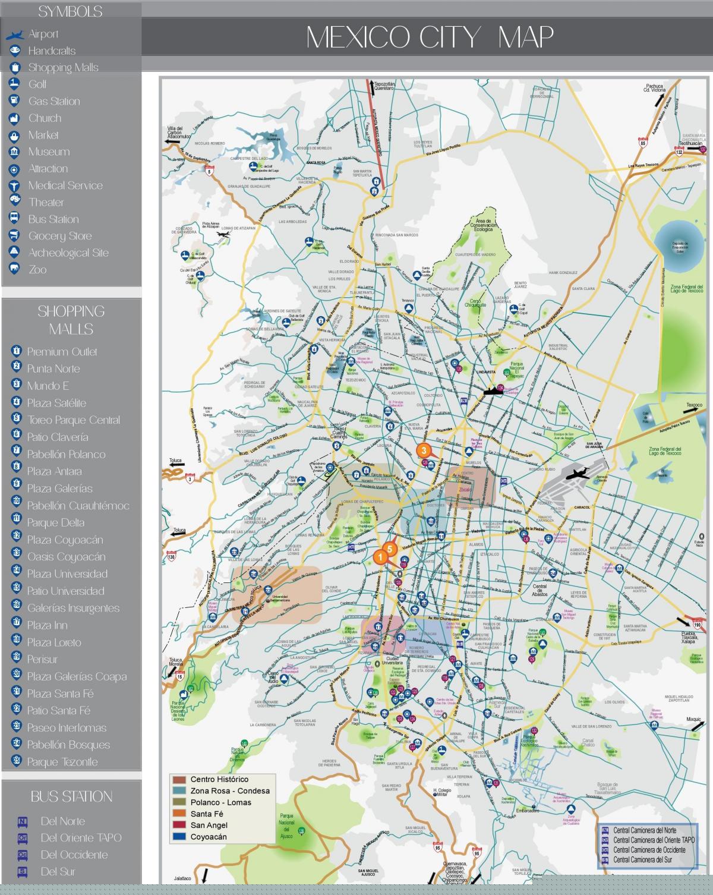This screenshot has height=895, width=713.
Task: Toggle the Church symbol entry
Action: tap(15, 118)
